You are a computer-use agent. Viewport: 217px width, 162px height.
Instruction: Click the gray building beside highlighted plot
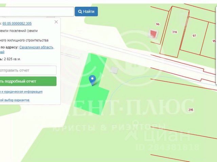[x=115, y=70]
